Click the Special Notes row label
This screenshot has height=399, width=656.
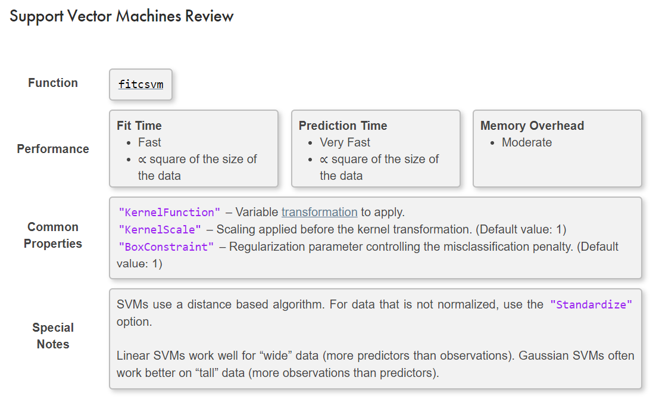(53, 336)
